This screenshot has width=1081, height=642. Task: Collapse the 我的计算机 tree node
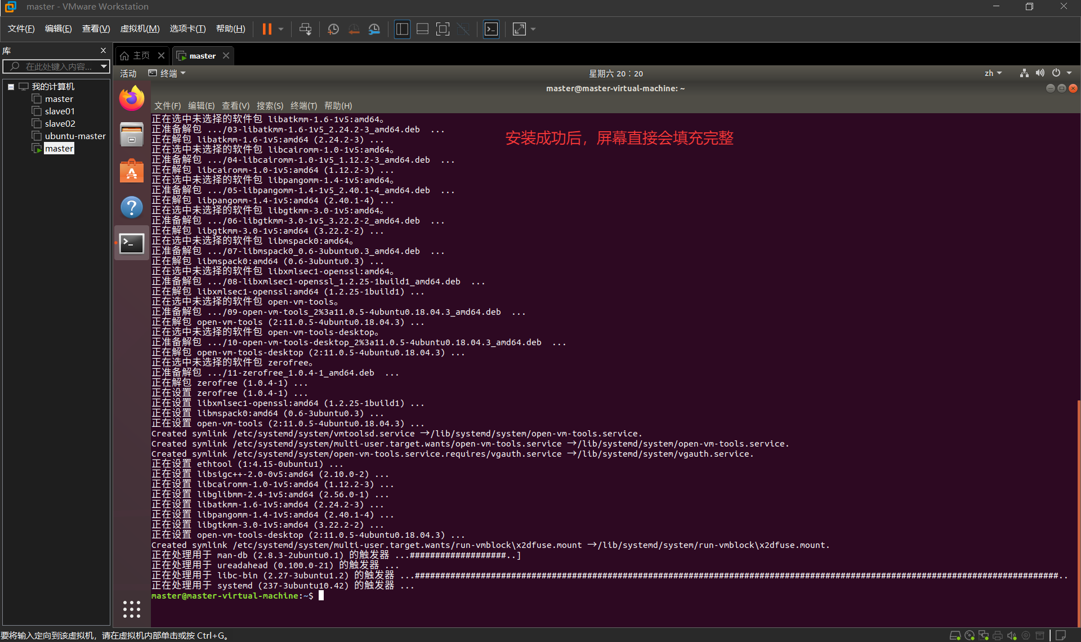(x=10, y=86)
